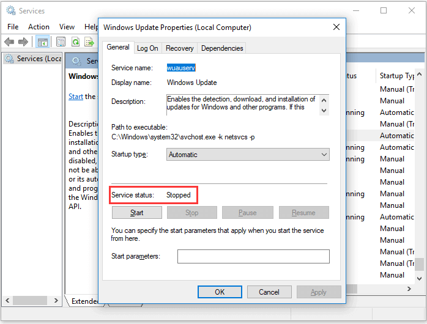Focus the Start parameters input field
427x324 pixels.
(253, 256)
